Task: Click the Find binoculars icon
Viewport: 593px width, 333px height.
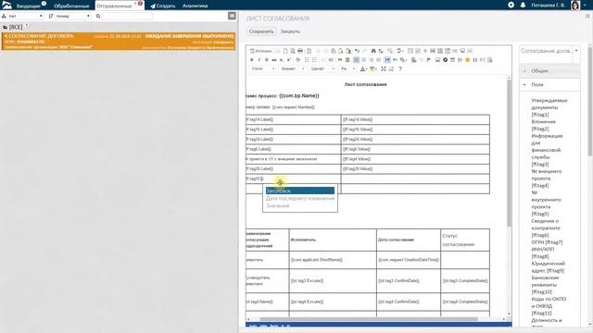Action: (373, 51)
